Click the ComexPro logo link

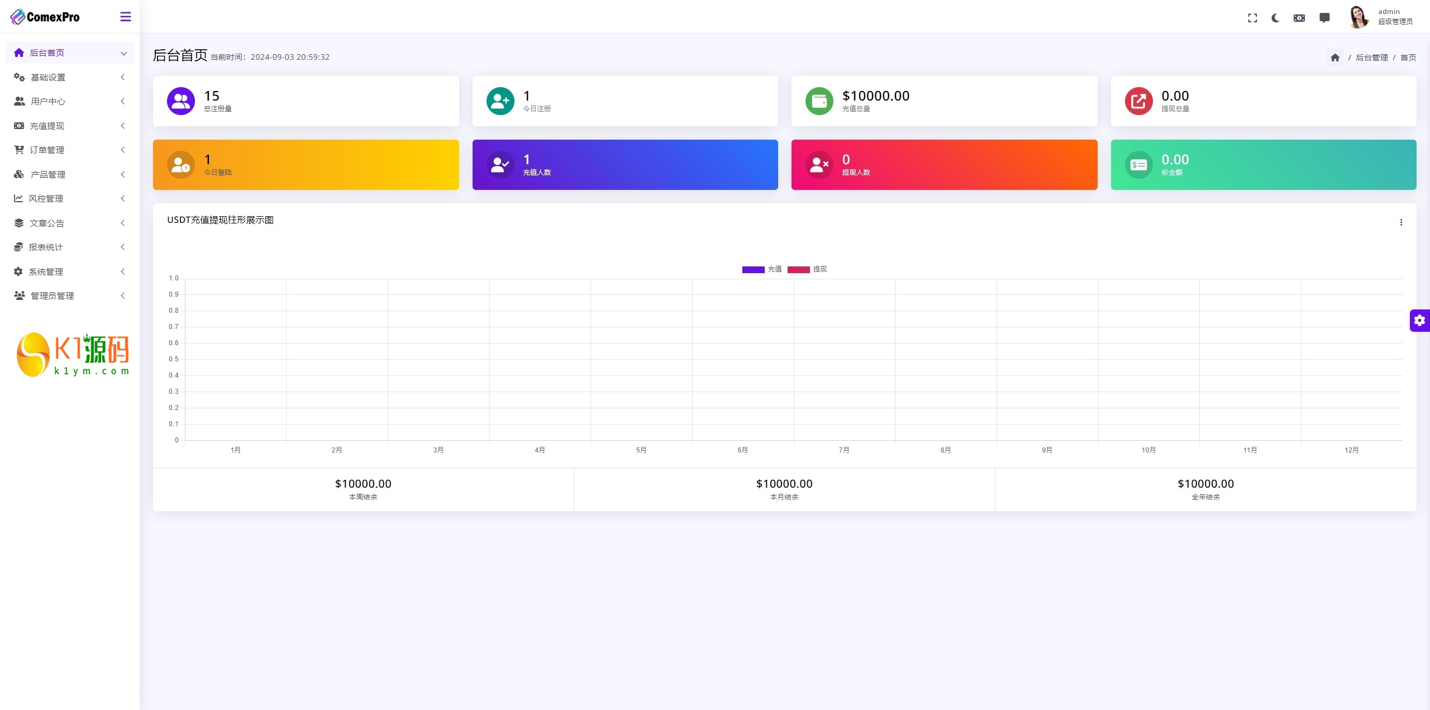(45, 17)
